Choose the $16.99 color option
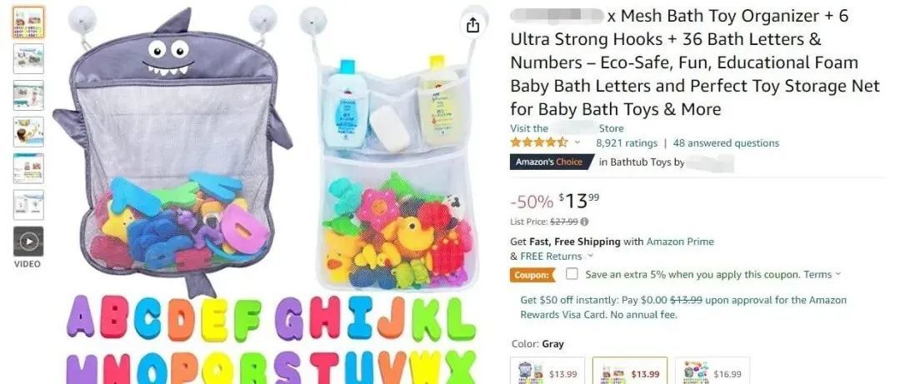Viewport: 900px width, 384px height. (712, 371)
